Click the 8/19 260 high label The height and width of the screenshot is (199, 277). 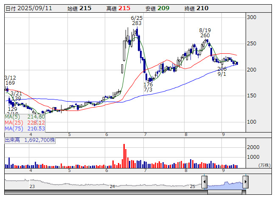205,33
